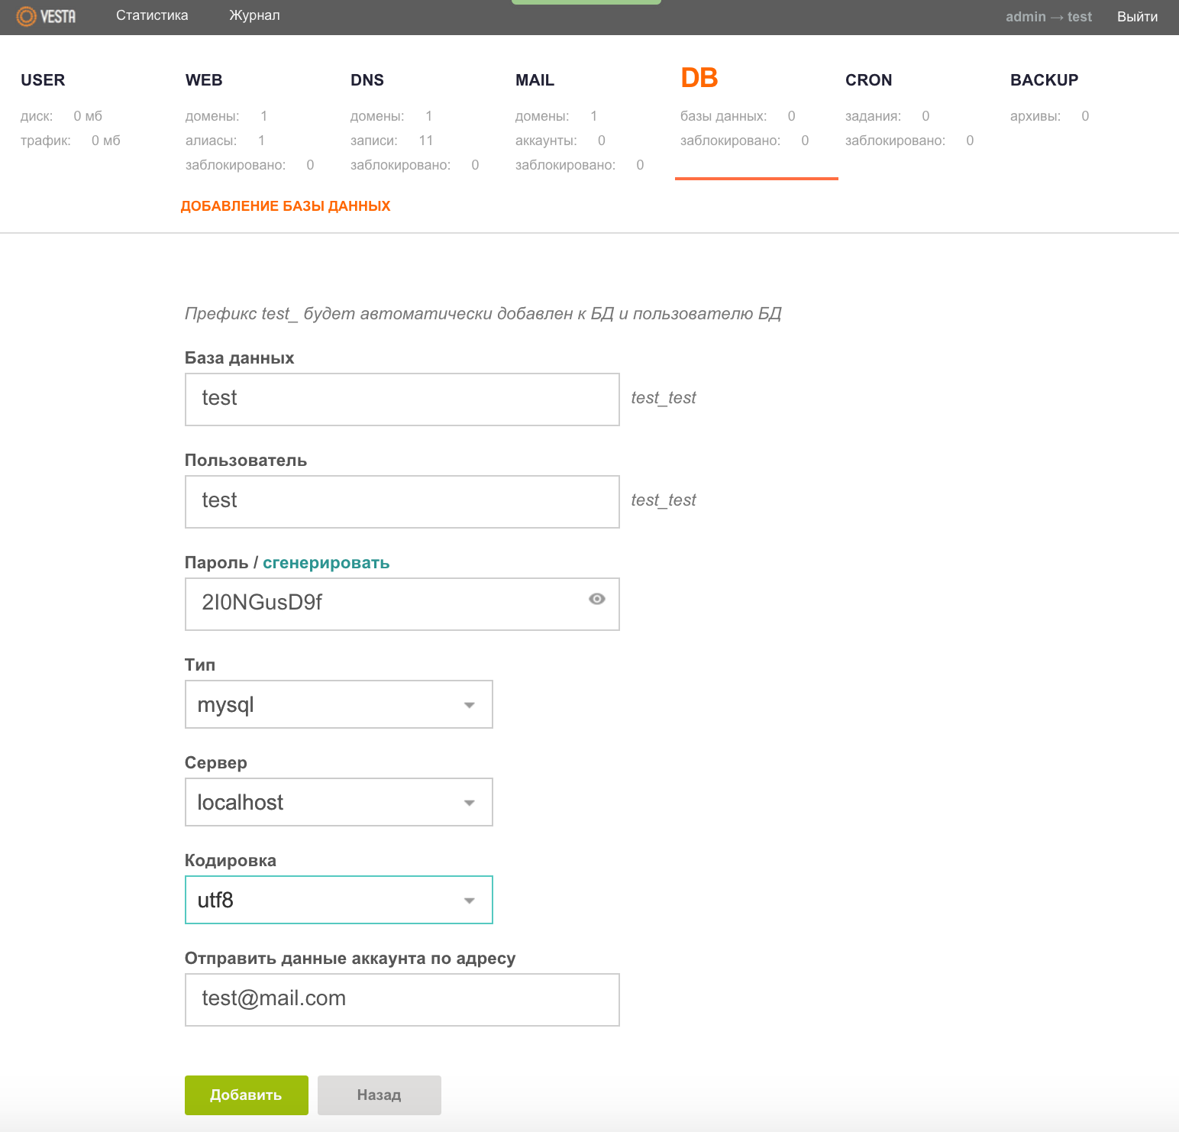Click the DNS записи 11 text
The width and height of the screenshot is (1179, 1132).
[392, 141]
